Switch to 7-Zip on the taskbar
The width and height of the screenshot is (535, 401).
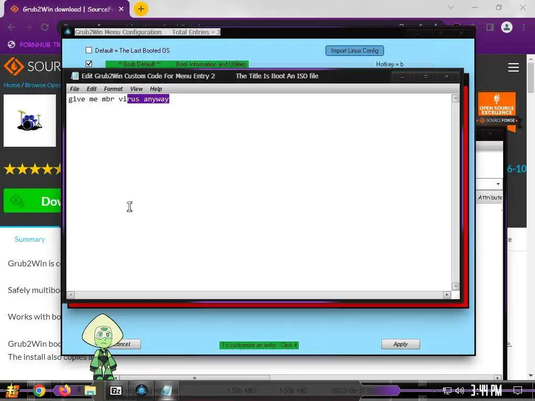click(115, 391)
